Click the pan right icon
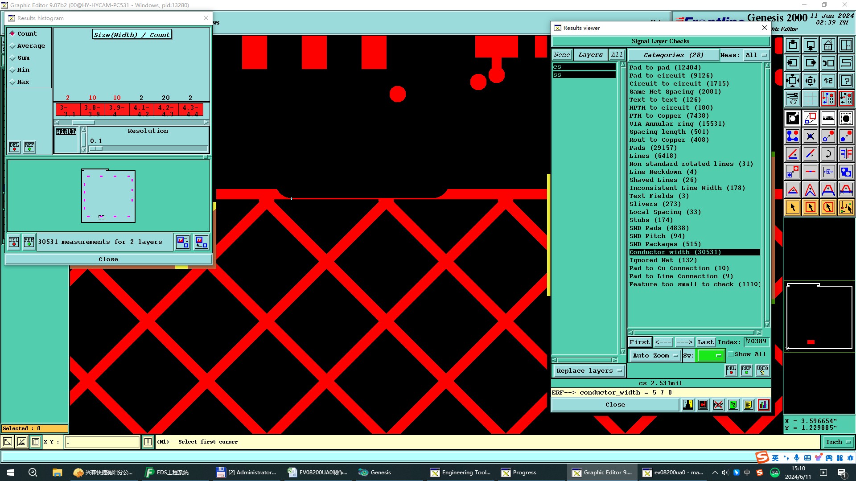 [811, 63]
